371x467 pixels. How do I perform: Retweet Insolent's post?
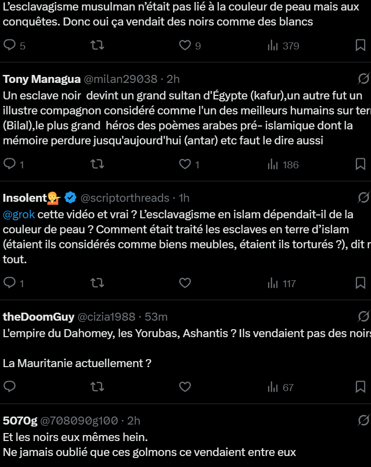point(97,283)
